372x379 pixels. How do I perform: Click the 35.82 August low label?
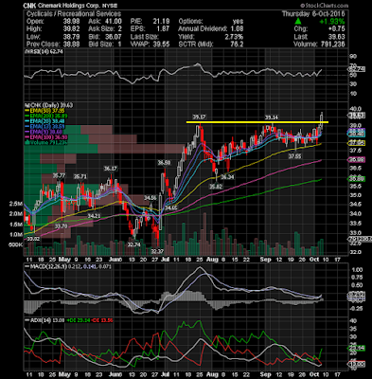[x=216, y=187]
